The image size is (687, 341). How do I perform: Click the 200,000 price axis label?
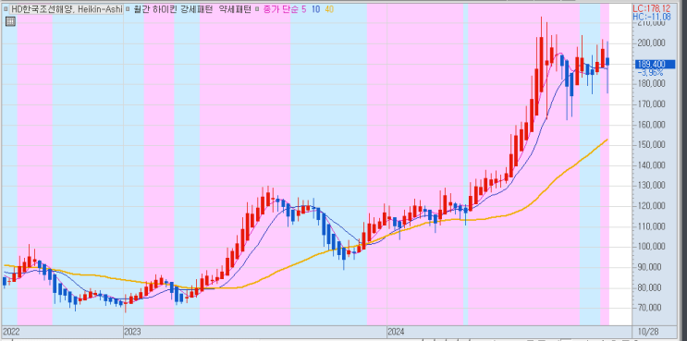pyautogui.click(x=653, y=43)
